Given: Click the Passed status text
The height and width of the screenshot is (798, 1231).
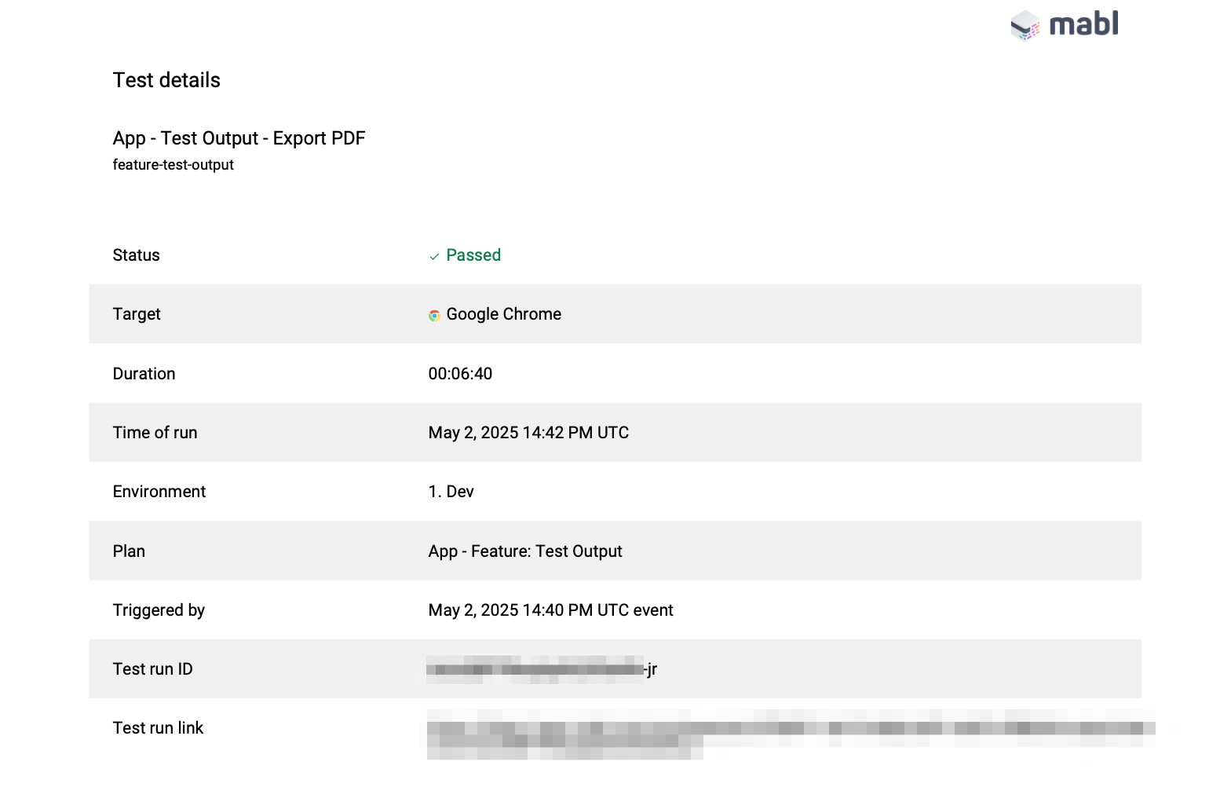Looking at the screenshot, I should coord(473,255).
